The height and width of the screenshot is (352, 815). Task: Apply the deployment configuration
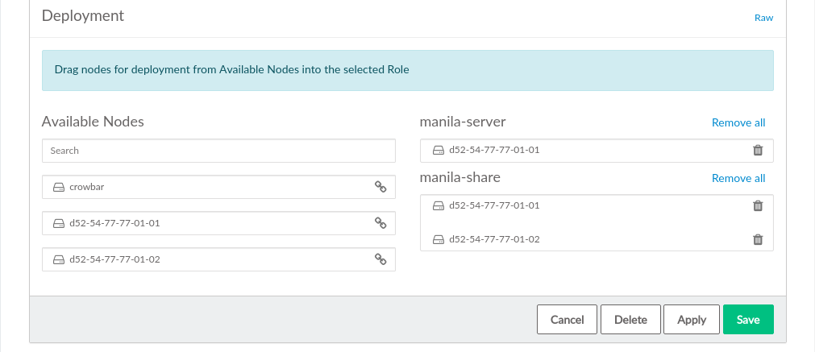691,320
